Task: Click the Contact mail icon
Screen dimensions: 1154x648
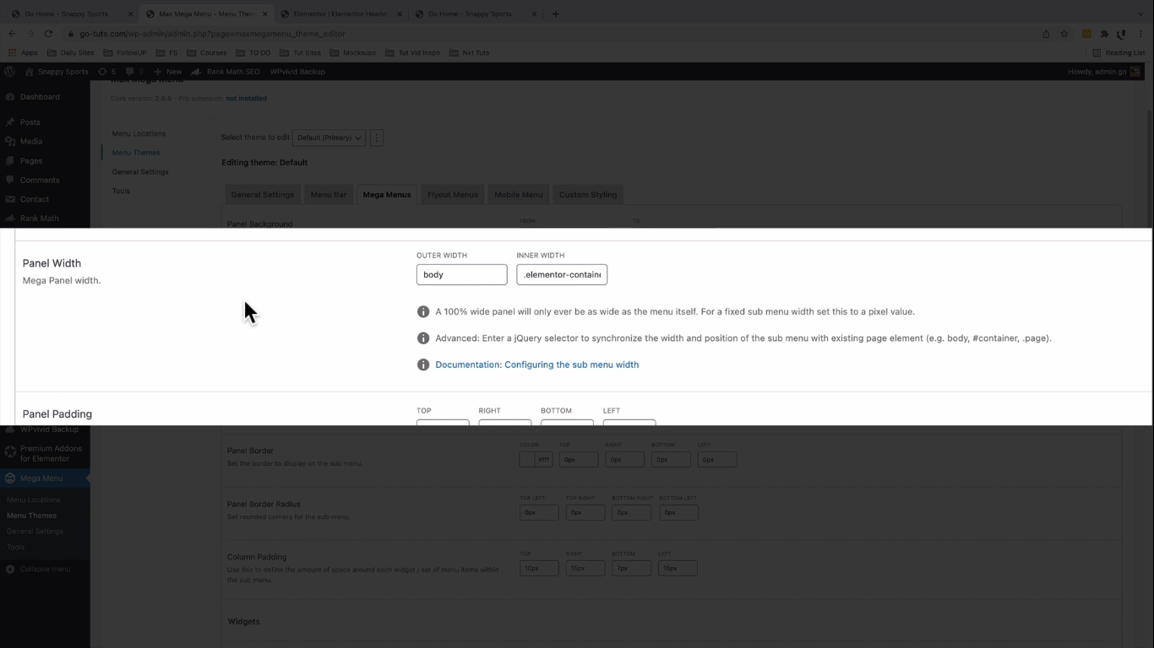Action: click(10, 199)
